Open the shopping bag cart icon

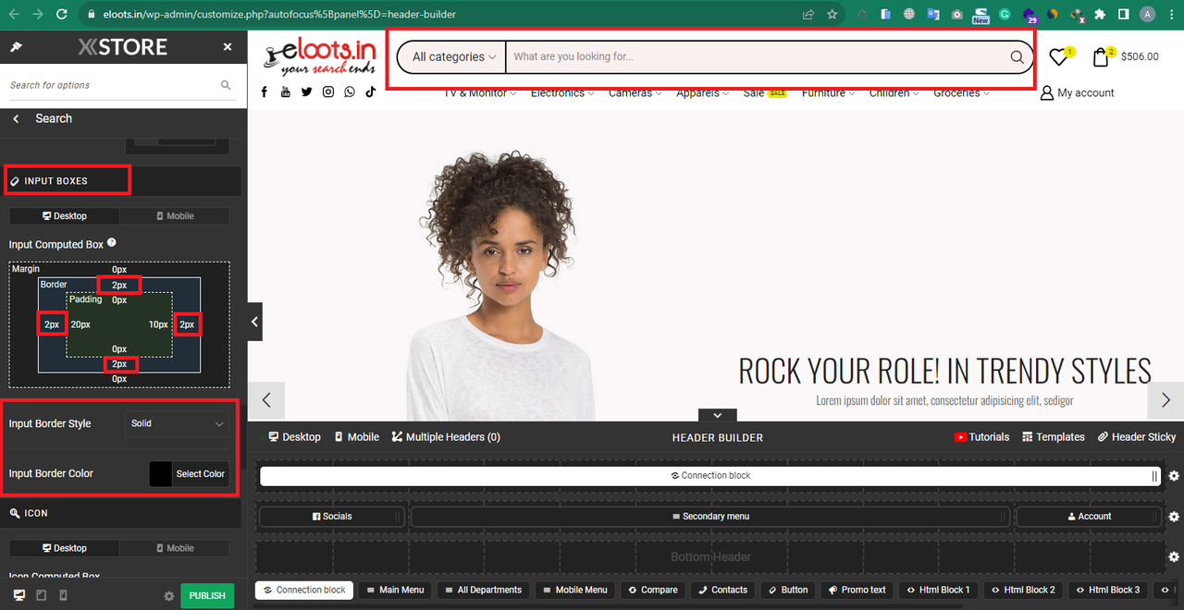pyautogui.click(x=1100, y=57)
